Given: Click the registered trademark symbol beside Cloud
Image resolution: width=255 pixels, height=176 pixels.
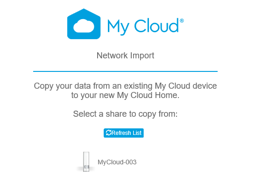Looking at the screenshot, I should [x=182, y=21].
